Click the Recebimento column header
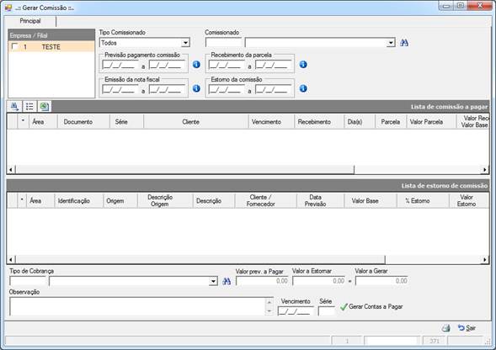 pos(319,122)
